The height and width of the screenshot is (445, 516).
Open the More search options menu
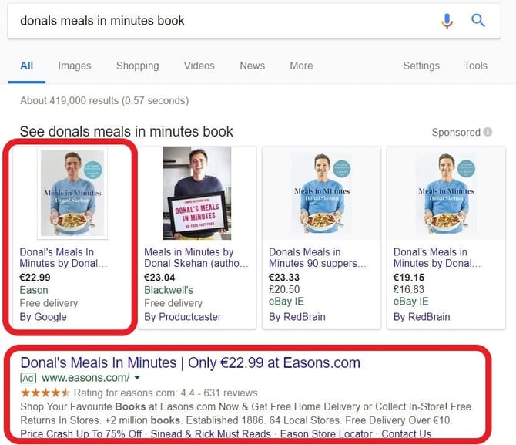coord(301,66)
